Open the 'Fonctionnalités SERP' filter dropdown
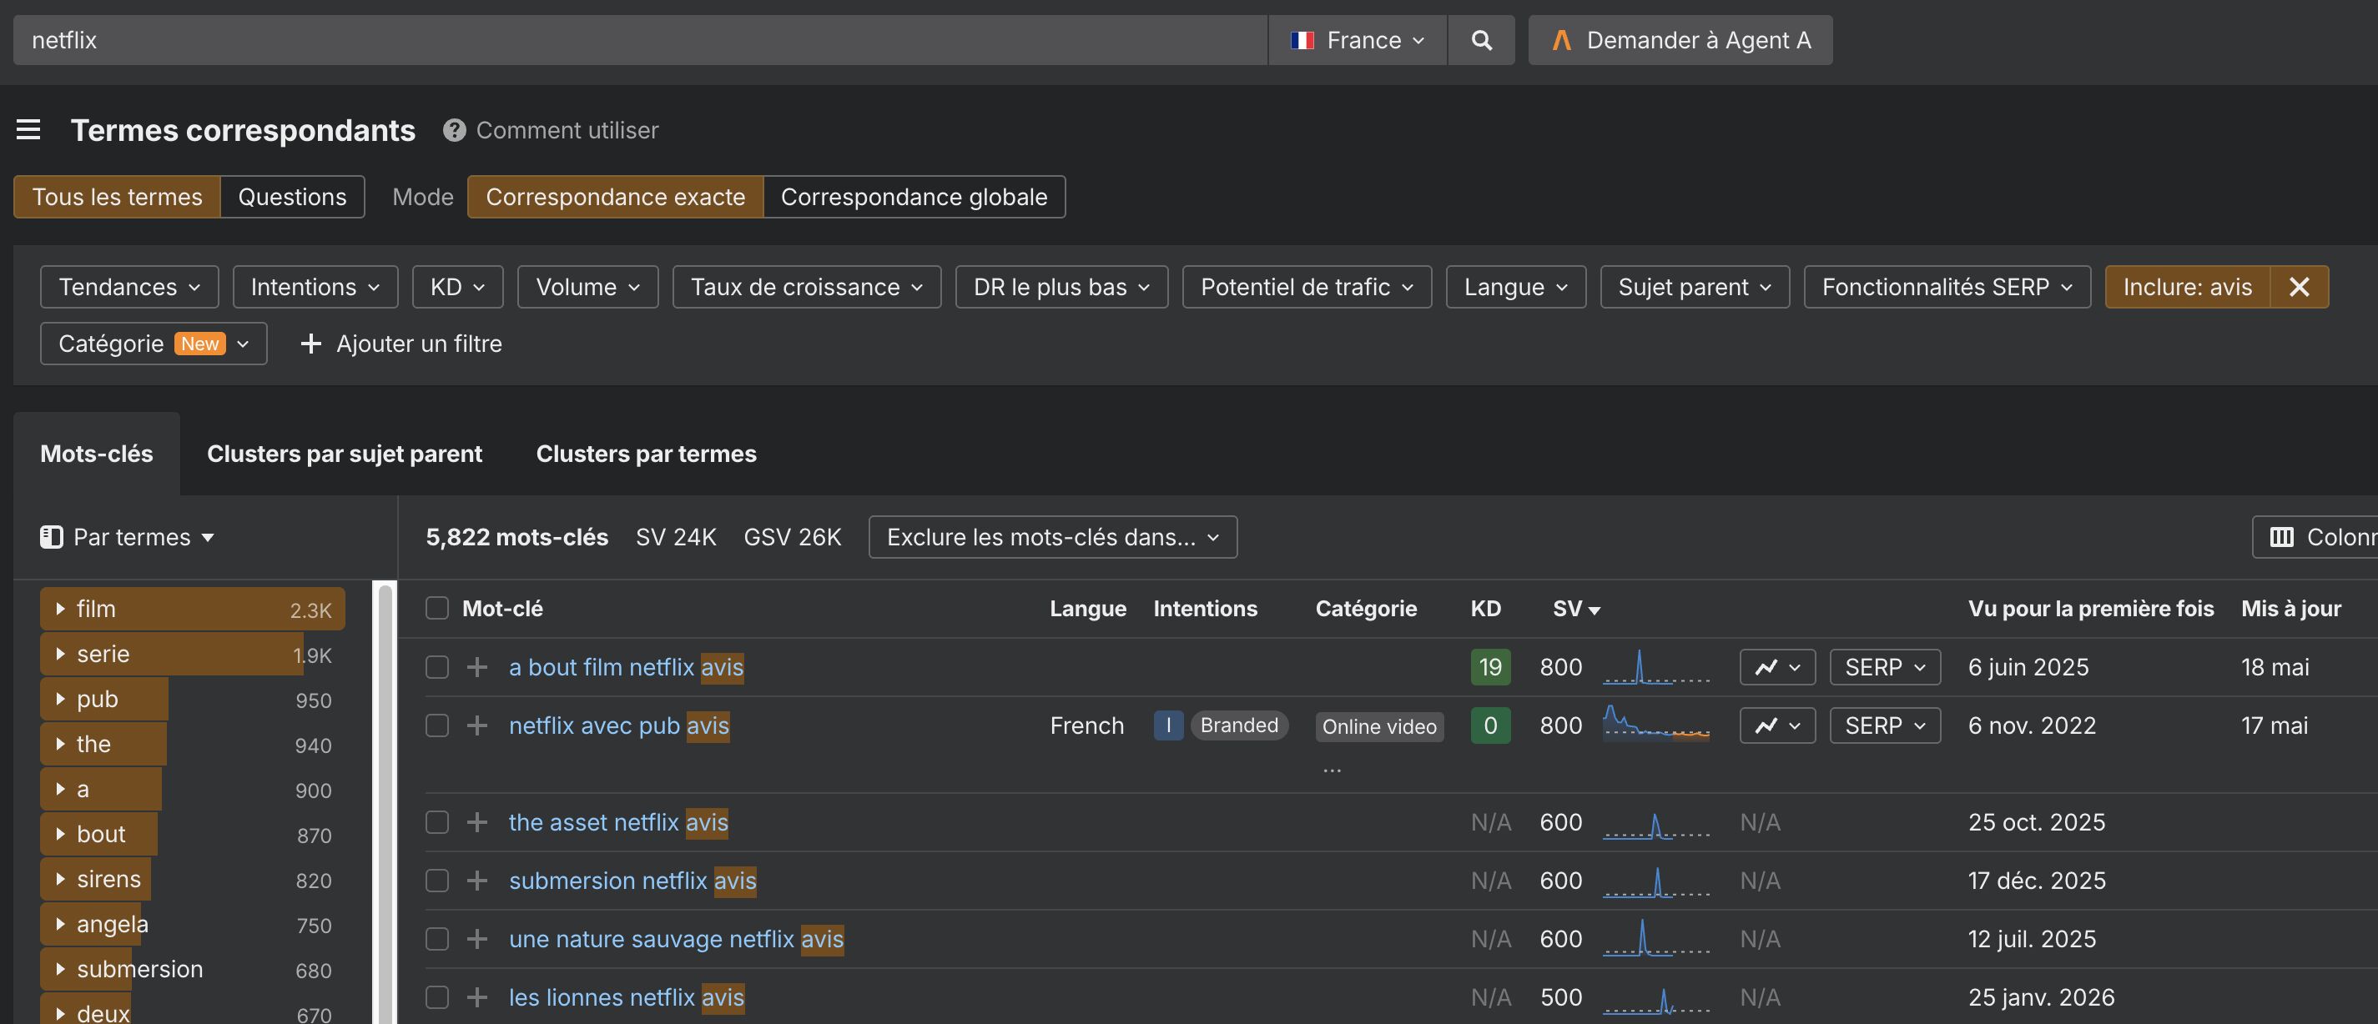 tap(1947, 287)
